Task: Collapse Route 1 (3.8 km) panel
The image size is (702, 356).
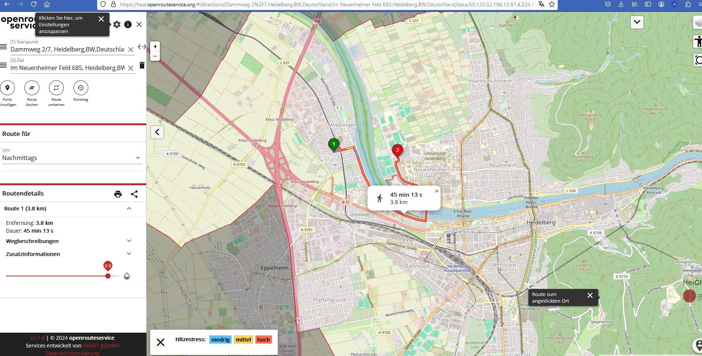Action: click(129, 209)
